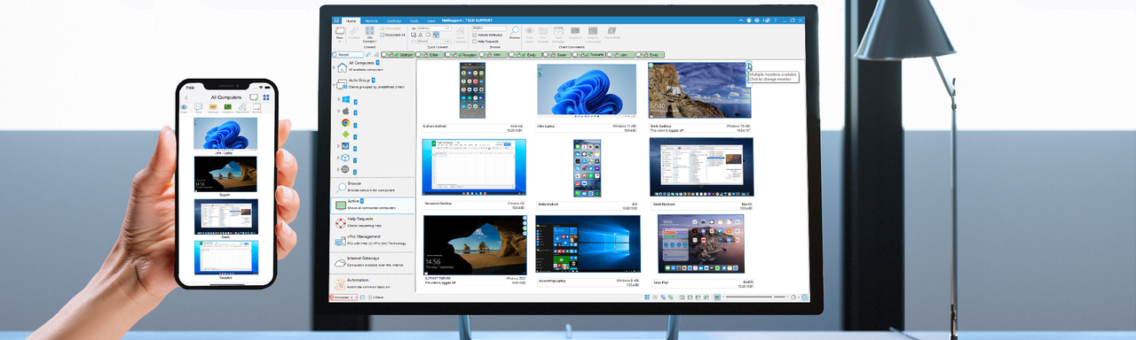
Task: Click the New client icon in ribbon
Action: 339,33
